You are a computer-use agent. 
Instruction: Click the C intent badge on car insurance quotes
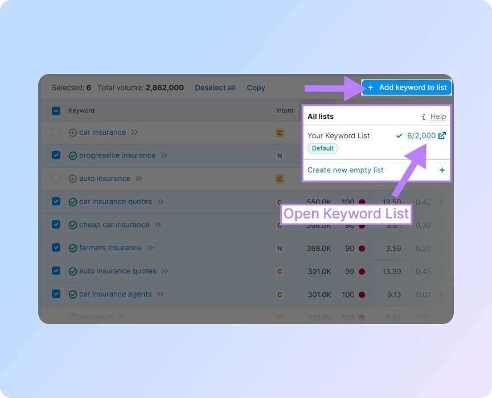coord(280,202)
